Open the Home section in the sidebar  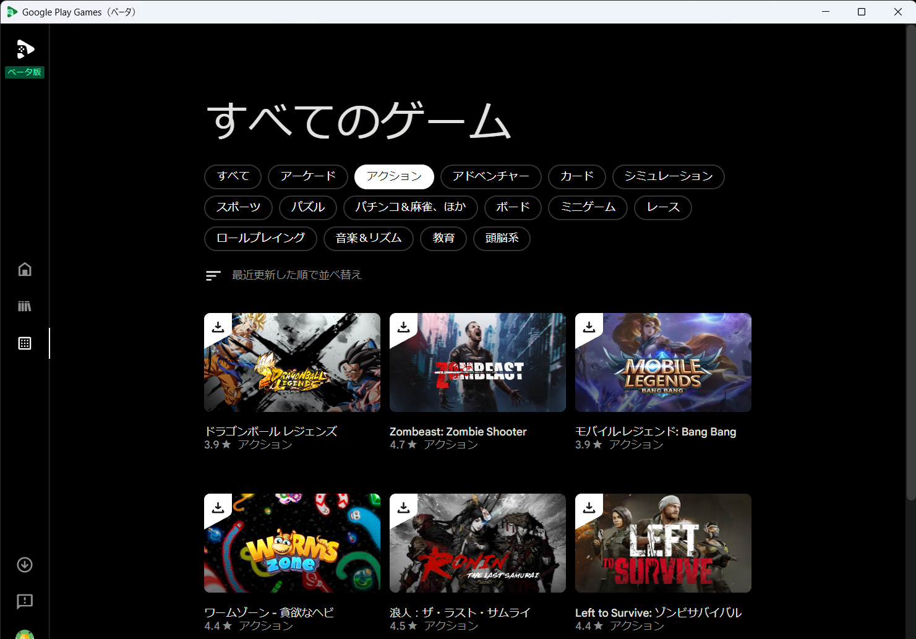24,269
